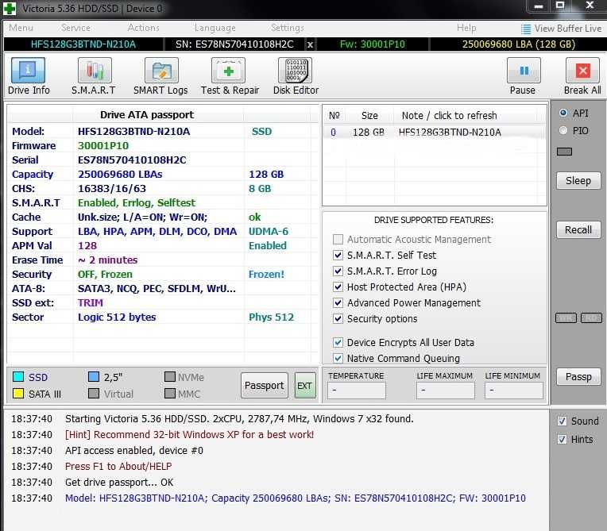Screen dimensions: 607x531
Task: Click the Break All icon
Action: click(x=582, y=71)
